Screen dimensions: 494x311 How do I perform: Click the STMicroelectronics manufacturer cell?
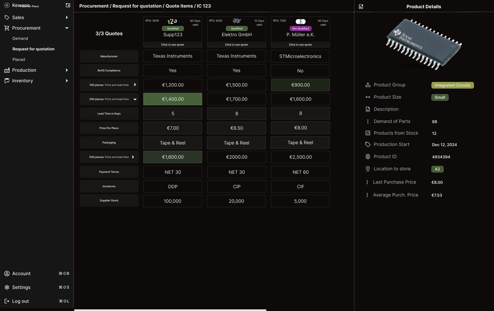[300, 56]
